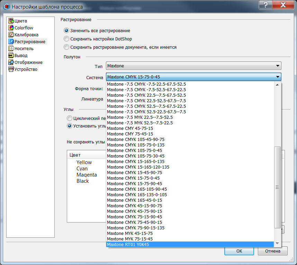Choose 'Maxtone -7.5 MYK 22.5--7.5-52.5' option
This screenshot has width=297, height=265.
pyautogui.click(x=190, y=117)
